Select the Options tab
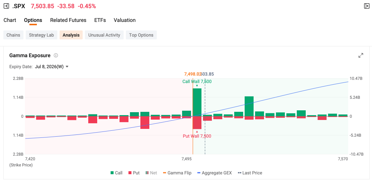The image size is (372, 182). [33, 20]
